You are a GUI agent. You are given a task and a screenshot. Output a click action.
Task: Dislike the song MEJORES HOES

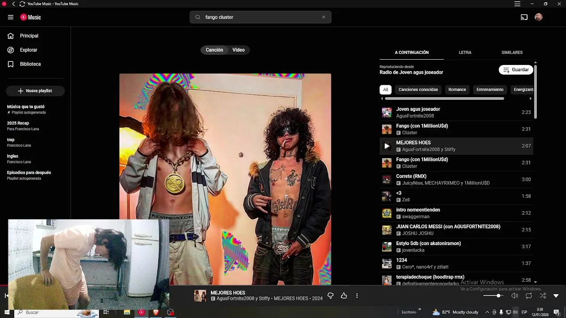[x=330, y=296]
